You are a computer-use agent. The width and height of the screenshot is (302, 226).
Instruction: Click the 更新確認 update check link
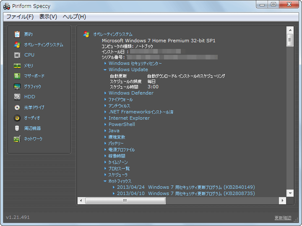click(282, 218)
